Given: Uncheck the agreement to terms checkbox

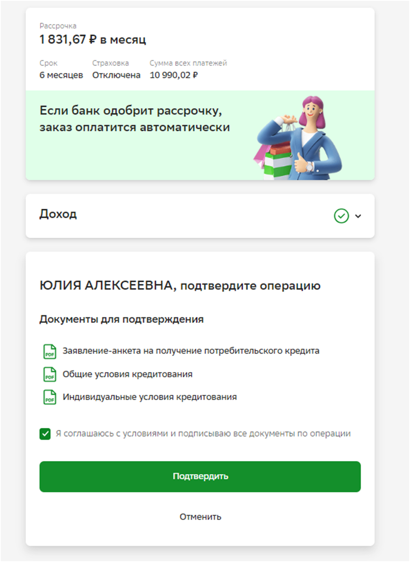Looking at the screenshot, I should pyautogui.click(x=45, y=434).
